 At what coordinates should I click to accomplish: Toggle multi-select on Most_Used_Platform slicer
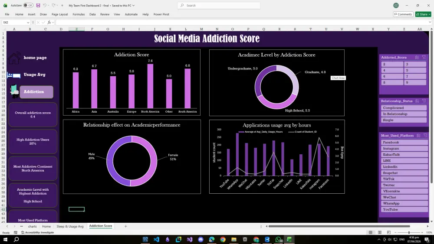[418, 136]
